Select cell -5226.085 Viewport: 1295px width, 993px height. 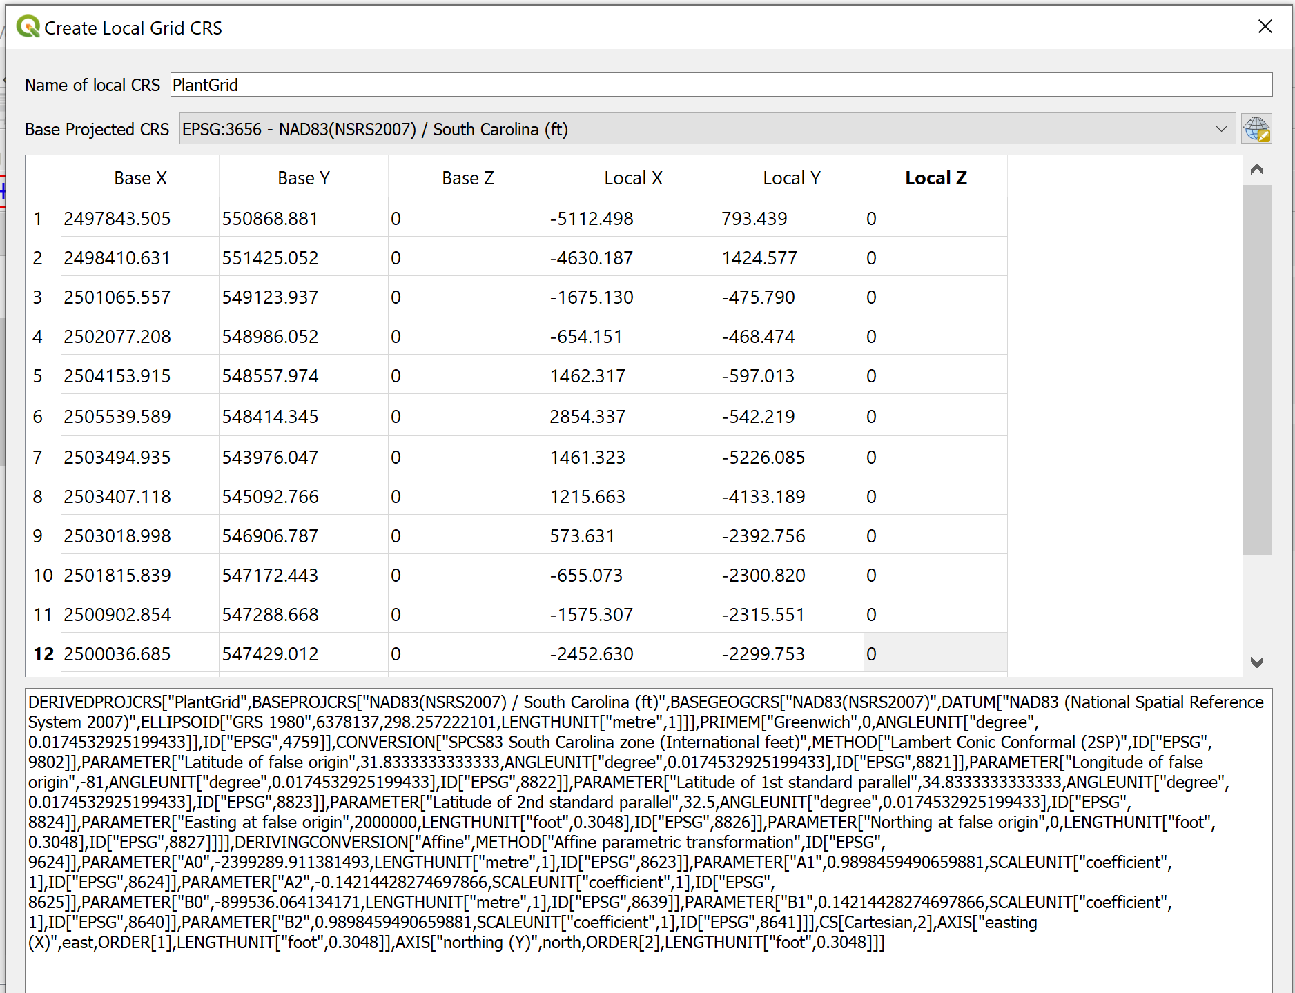(791, 457)
